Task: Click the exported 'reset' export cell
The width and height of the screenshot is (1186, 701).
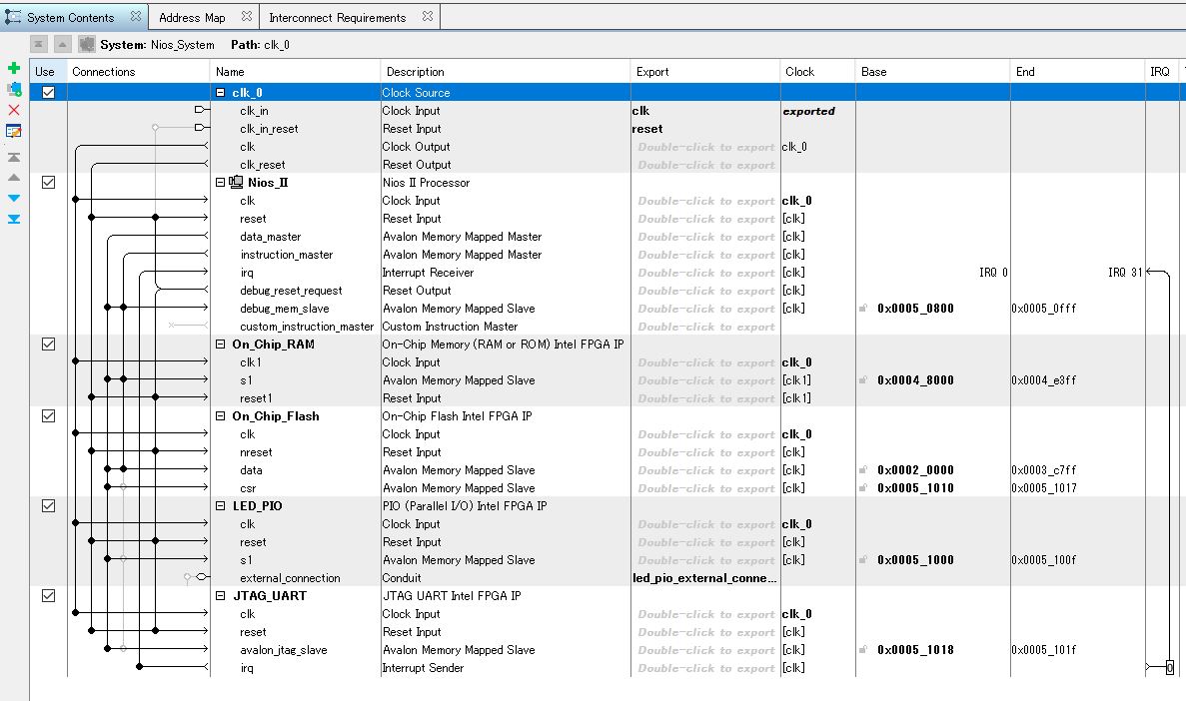Action: point(705,129)
